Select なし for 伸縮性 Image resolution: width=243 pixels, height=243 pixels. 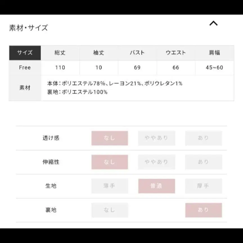[110, 162]
